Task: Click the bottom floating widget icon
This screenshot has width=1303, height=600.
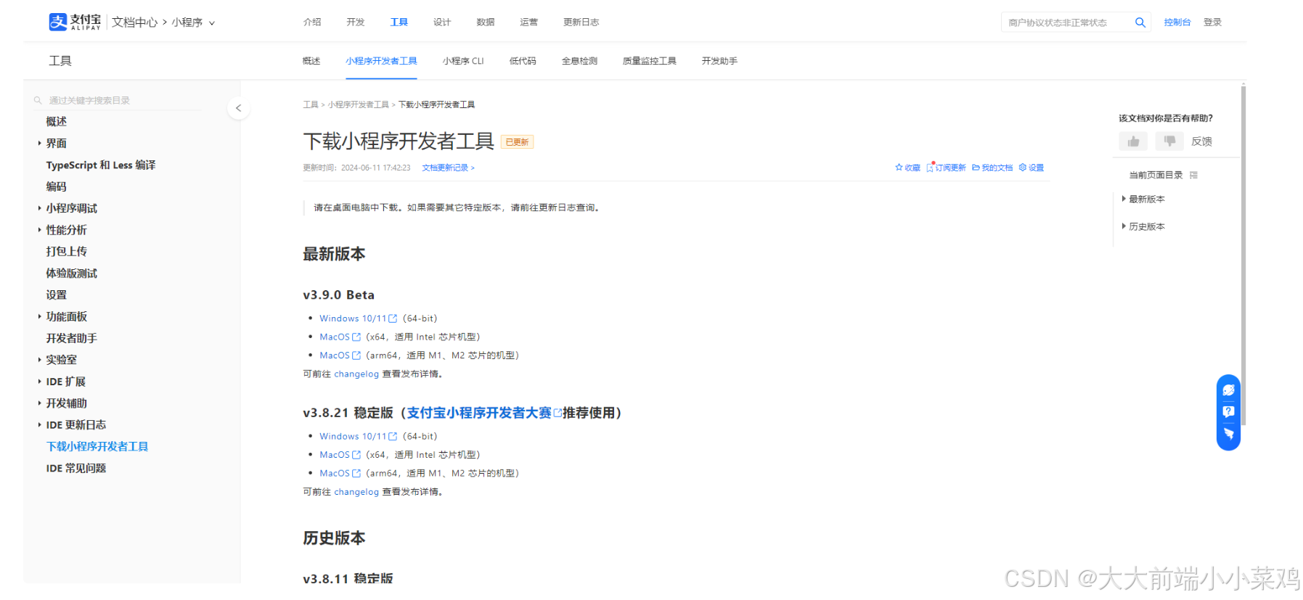Action: click(1228, 433)
